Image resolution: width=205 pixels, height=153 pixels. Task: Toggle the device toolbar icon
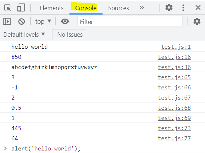[21, 8]
